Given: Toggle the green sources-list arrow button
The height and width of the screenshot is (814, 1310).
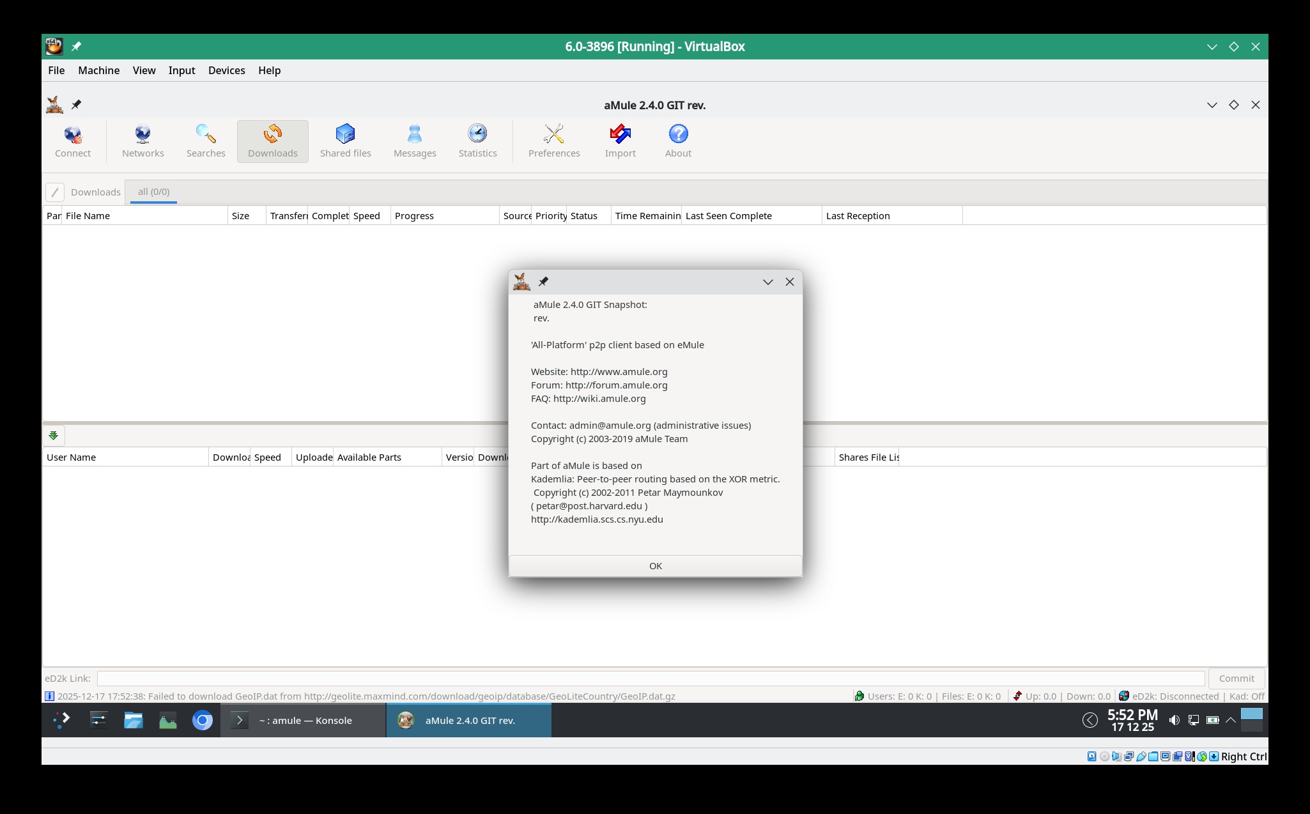Looking at the screenshot, I should tap(54, 436).
